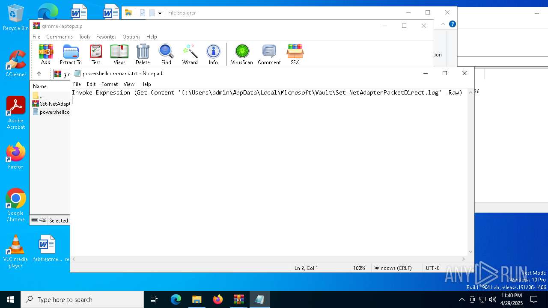The width and height of the screenshot is (548, 308).
Task: Open Notepad Help menu
Action: 146,84
